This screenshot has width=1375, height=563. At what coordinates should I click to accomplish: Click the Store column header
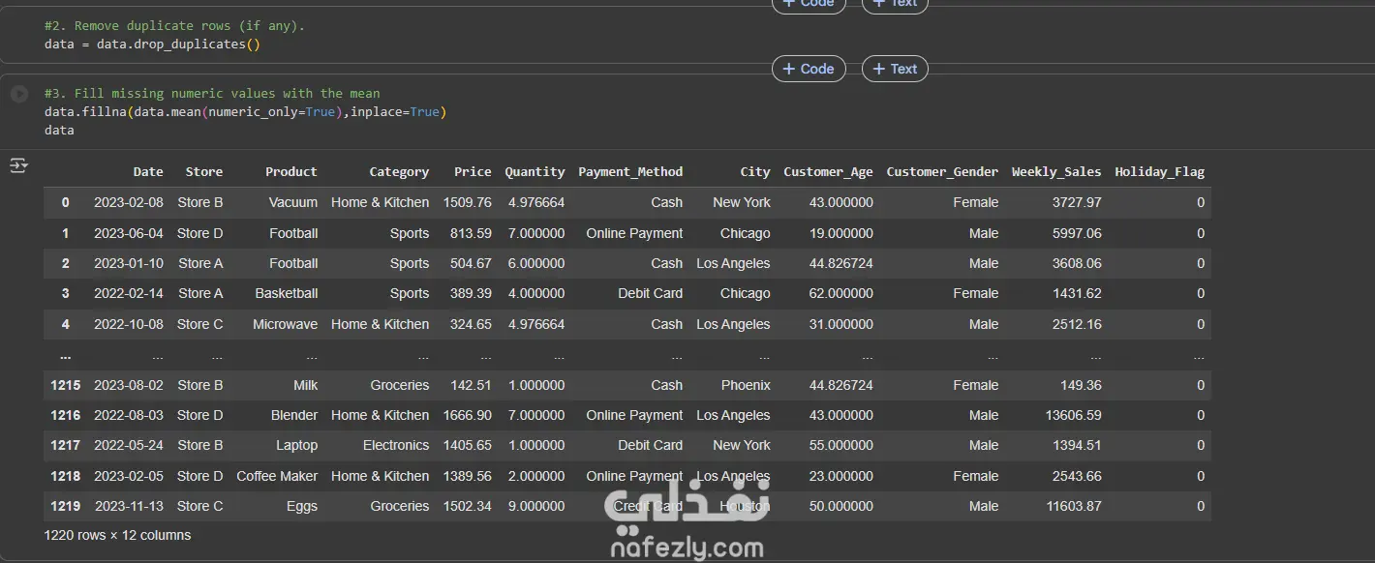(204, 172)
